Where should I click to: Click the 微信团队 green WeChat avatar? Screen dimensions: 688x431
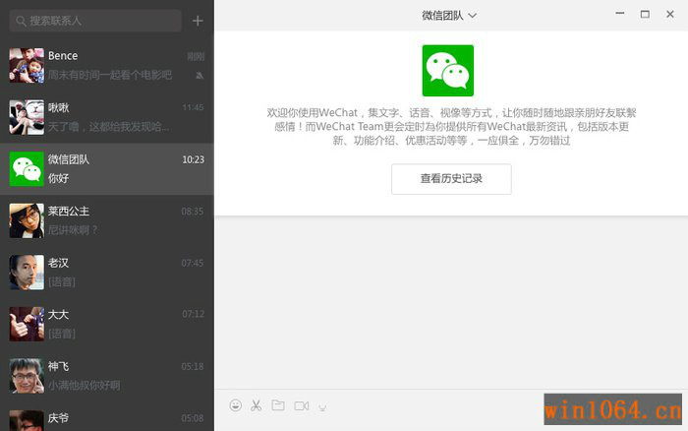[27, 169]
